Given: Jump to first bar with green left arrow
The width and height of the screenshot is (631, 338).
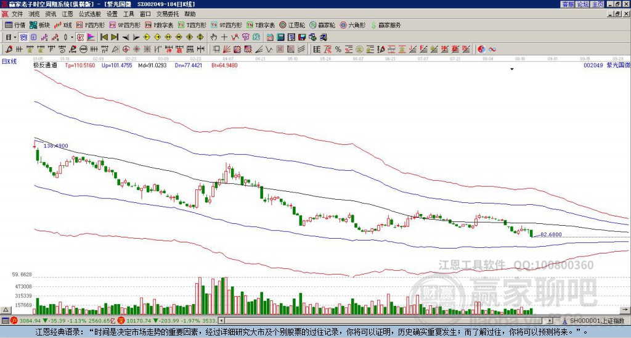Looking at the screenshot, I should coord(104,38).
